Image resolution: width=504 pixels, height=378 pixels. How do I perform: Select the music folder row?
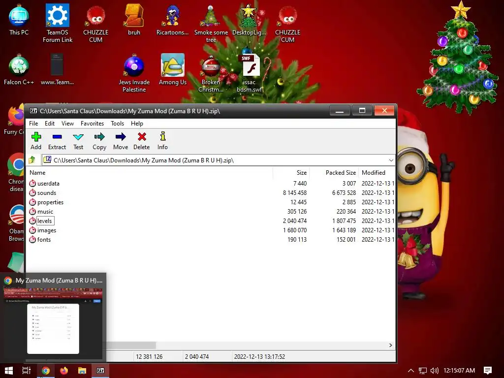point(211,211)
